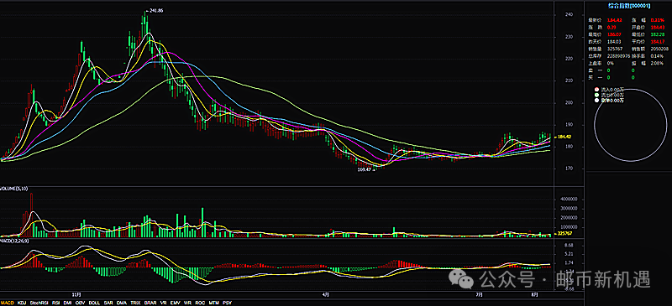Click the 综合指数(000001) title
672x306 pixels.
[x=629, y=6]
